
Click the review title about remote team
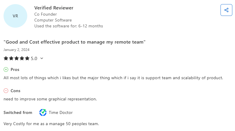(x=75, y=42)
